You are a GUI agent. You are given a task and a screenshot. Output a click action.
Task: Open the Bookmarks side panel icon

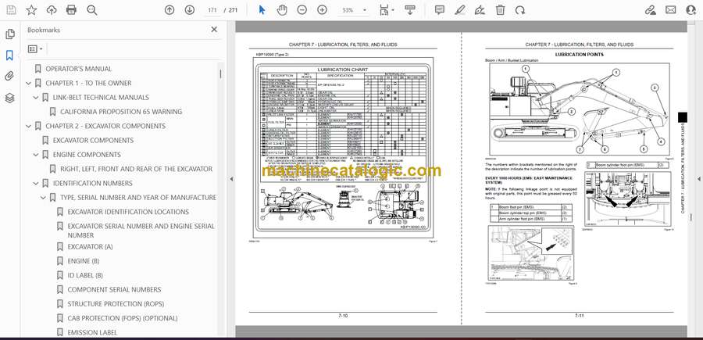pyautogui.click(x=9, y=55)
